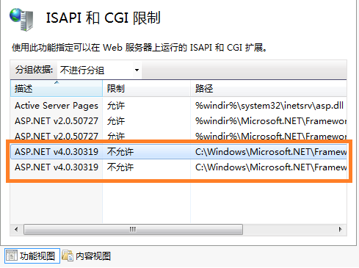Screen dimensions: 359x268
Task: Click the horizontal scrollbar left arrow
Action: click(x=16, y=230)
